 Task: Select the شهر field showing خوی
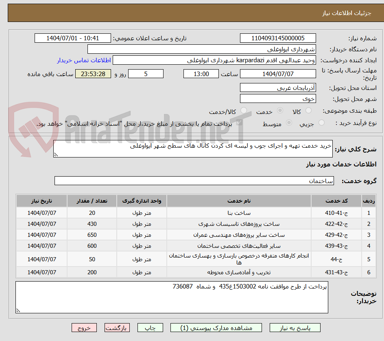click(x=278, y=98)
